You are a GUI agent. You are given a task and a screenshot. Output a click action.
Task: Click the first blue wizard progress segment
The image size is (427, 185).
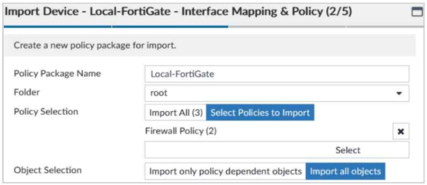57,27
